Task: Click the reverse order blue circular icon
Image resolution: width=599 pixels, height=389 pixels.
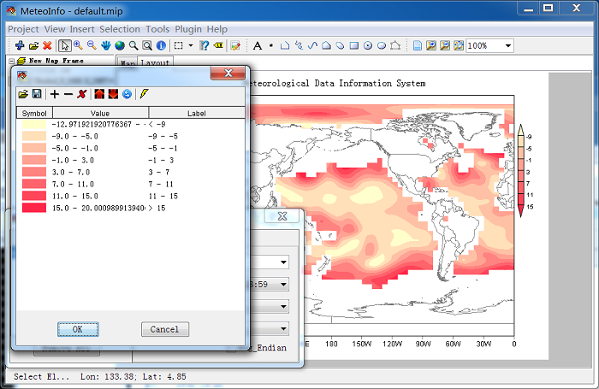Action: coord(127,94)
